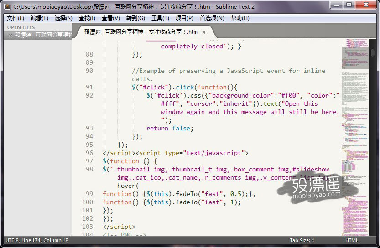Minimize the Sublime Text window
This screenshot has height=248, width=380.
click(x=337, y=5)
